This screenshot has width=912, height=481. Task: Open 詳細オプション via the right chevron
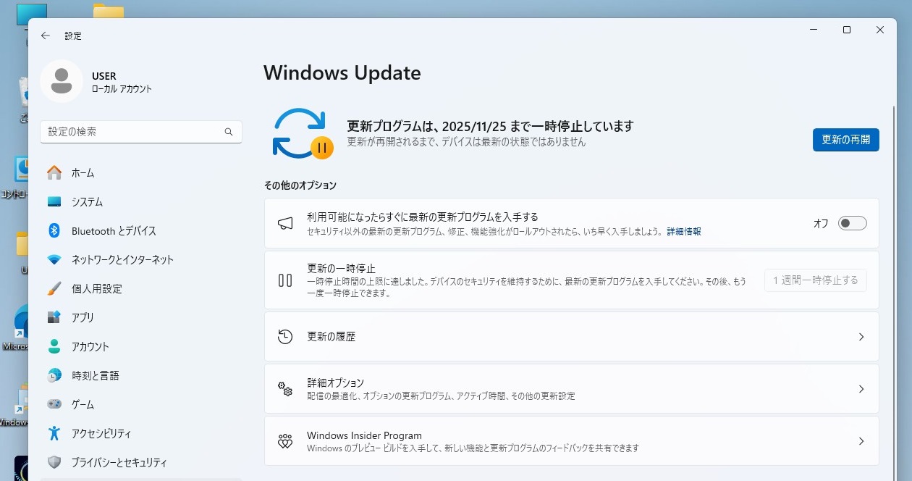[861, 389]
